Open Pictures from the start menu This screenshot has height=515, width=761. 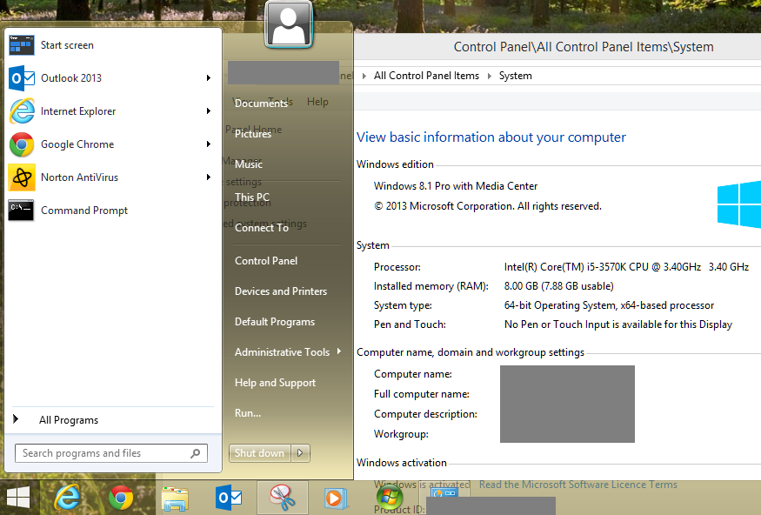point(253,134)
